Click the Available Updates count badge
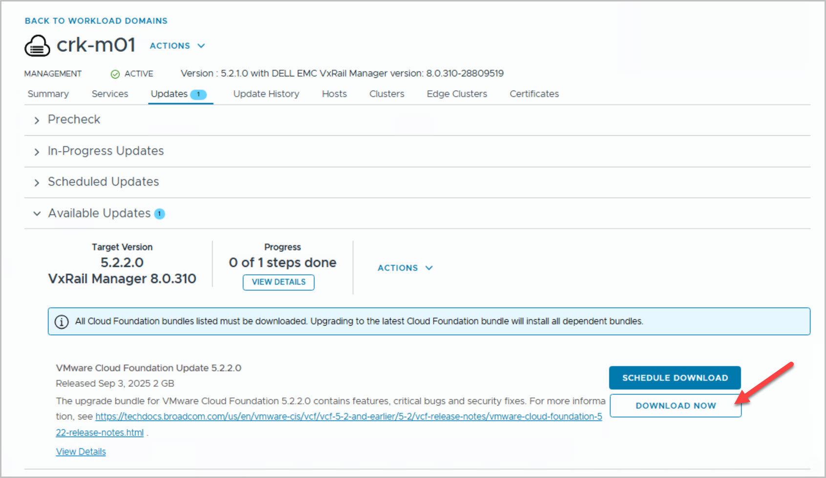The image size is (826, 478). 160,214
